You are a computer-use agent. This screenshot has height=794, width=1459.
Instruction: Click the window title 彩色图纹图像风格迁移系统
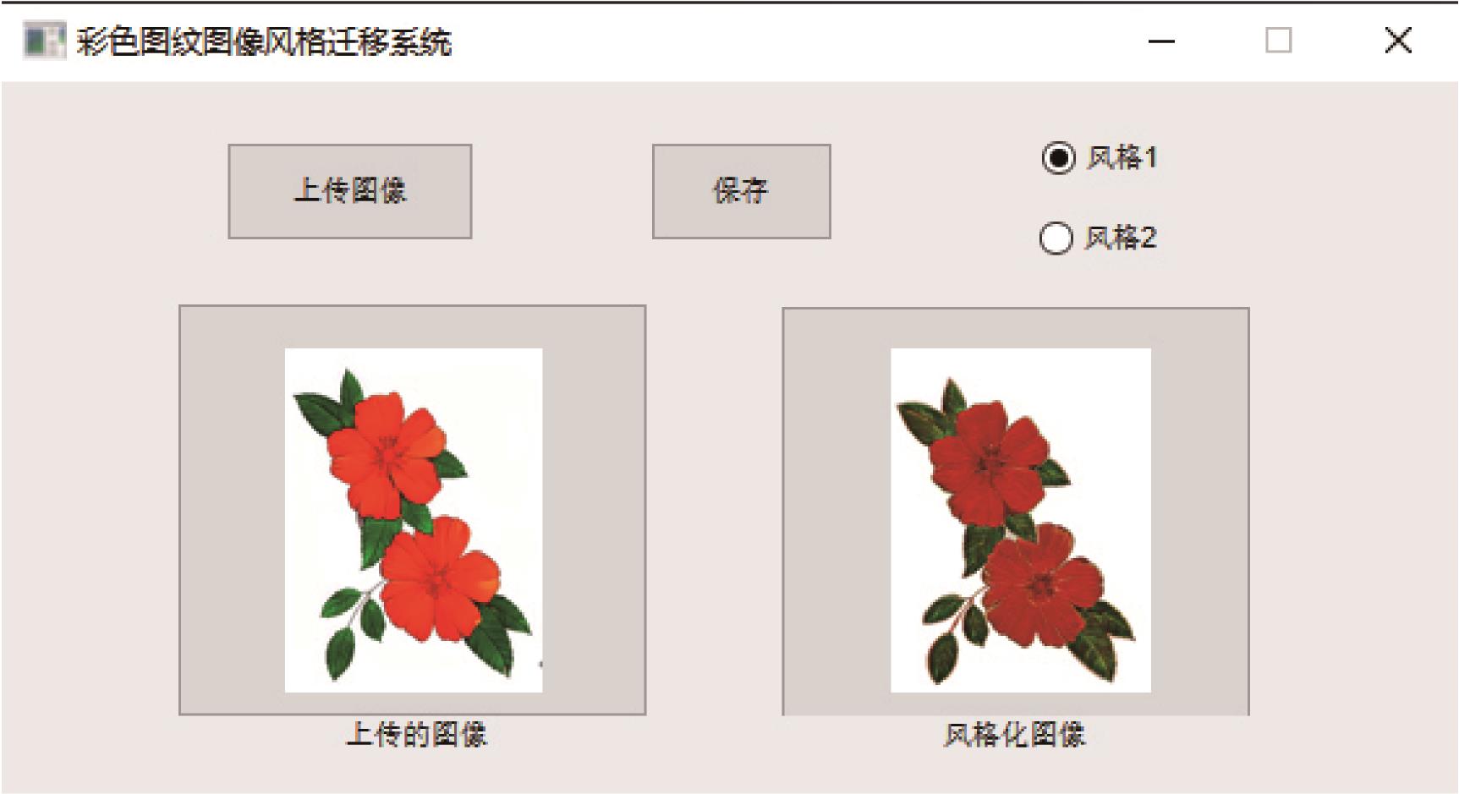[x=264, y=41]
